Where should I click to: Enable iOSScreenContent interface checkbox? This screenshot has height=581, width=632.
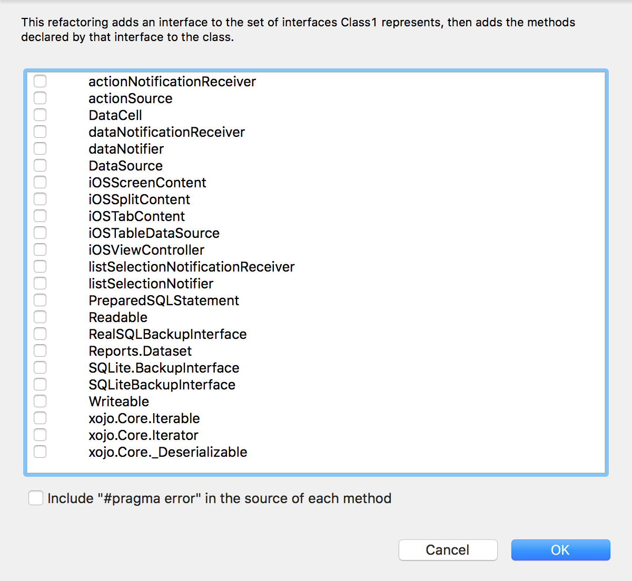click(40, 182)
